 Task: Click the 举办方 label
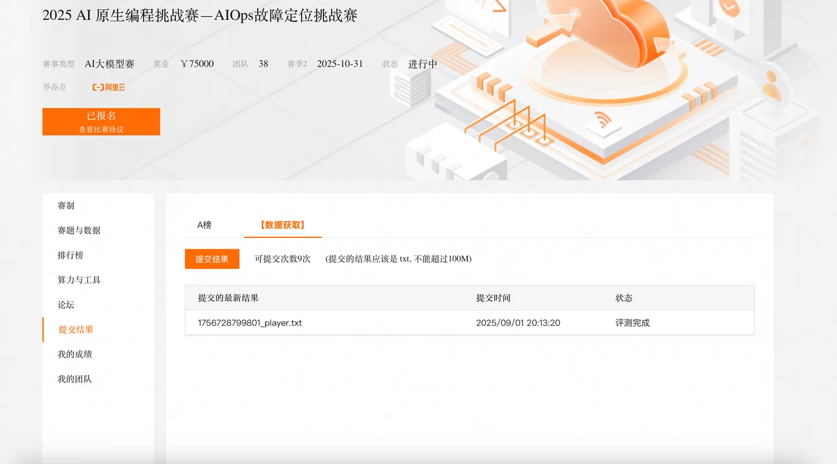54,87
